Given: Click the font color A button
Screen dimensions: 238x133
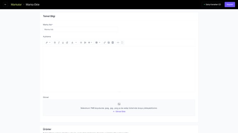Looking at the screenshot, I should (x=72, y=42).
